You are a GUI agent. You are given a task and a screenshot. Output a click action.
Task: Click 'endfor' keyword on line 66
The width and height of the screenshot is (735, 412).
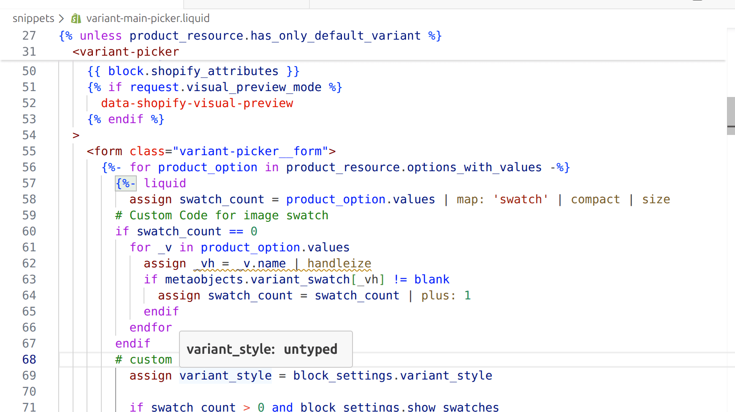151,328
